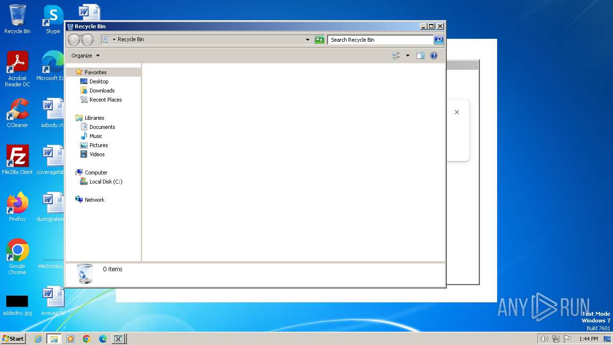Click the Start button

tap(13, 339)
